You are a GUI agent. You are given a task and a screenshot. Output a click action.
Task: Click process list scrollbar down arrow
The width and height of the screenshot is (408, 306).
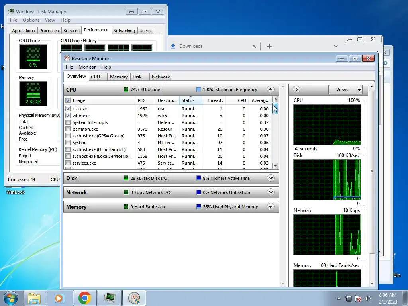coord(275,166)
